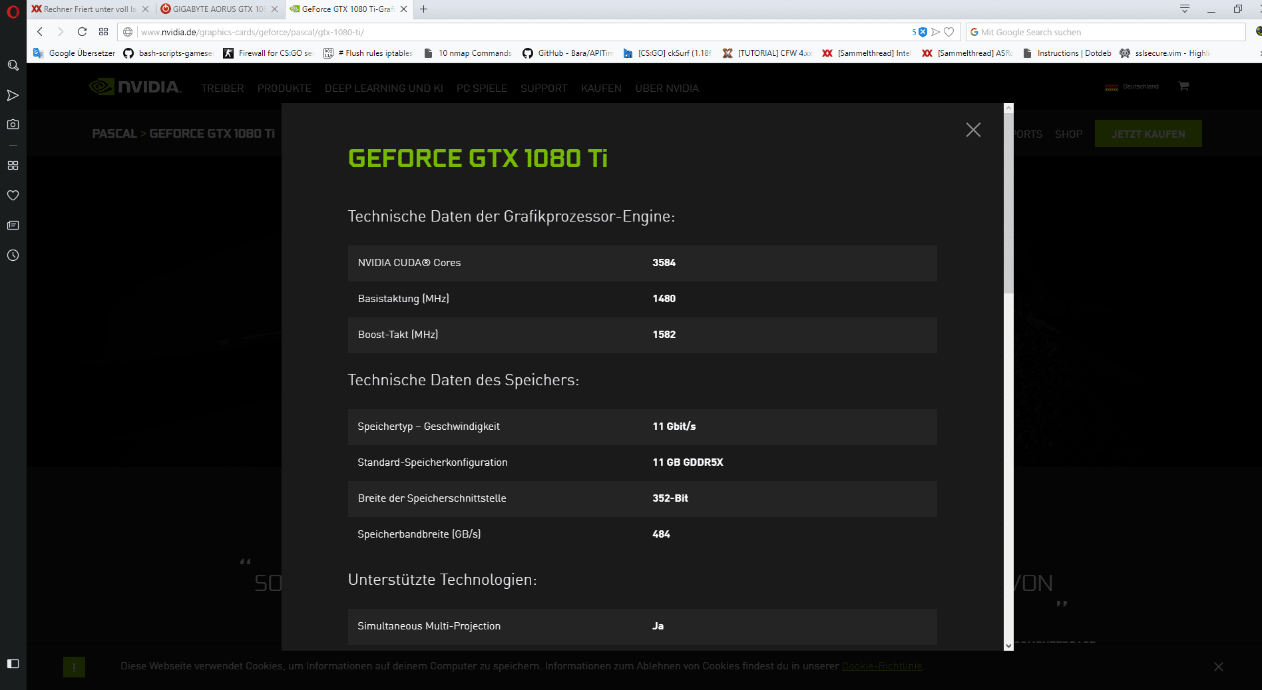
Task: Open bookmarks heart icon in the sidebar
Action: point(13,195)
